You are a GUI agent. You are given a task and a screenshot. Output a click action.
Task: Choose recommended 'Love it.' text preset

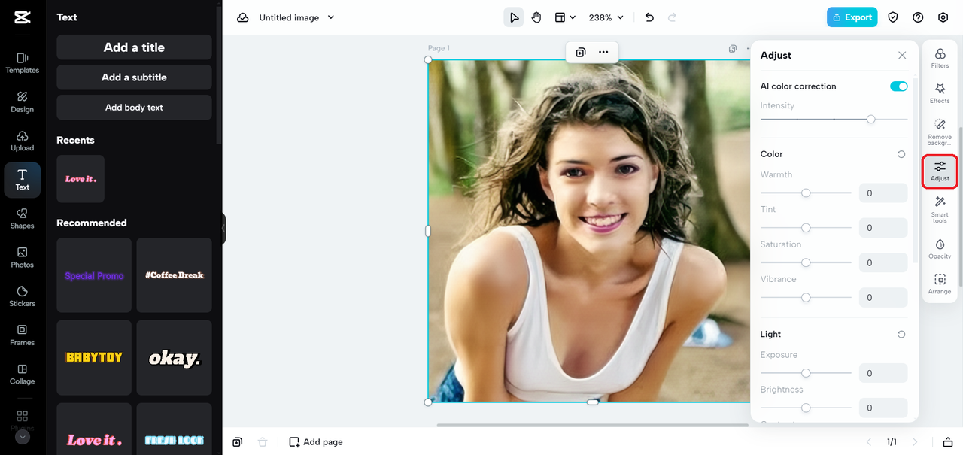pyautogui.click(x=94, y=429)
